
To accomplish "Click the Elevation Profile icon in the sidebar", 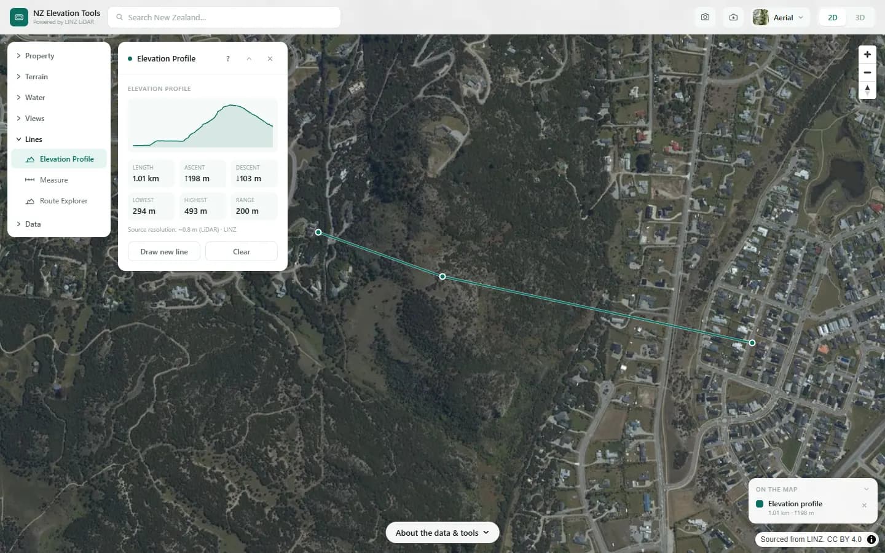I will tap(29, 159).
